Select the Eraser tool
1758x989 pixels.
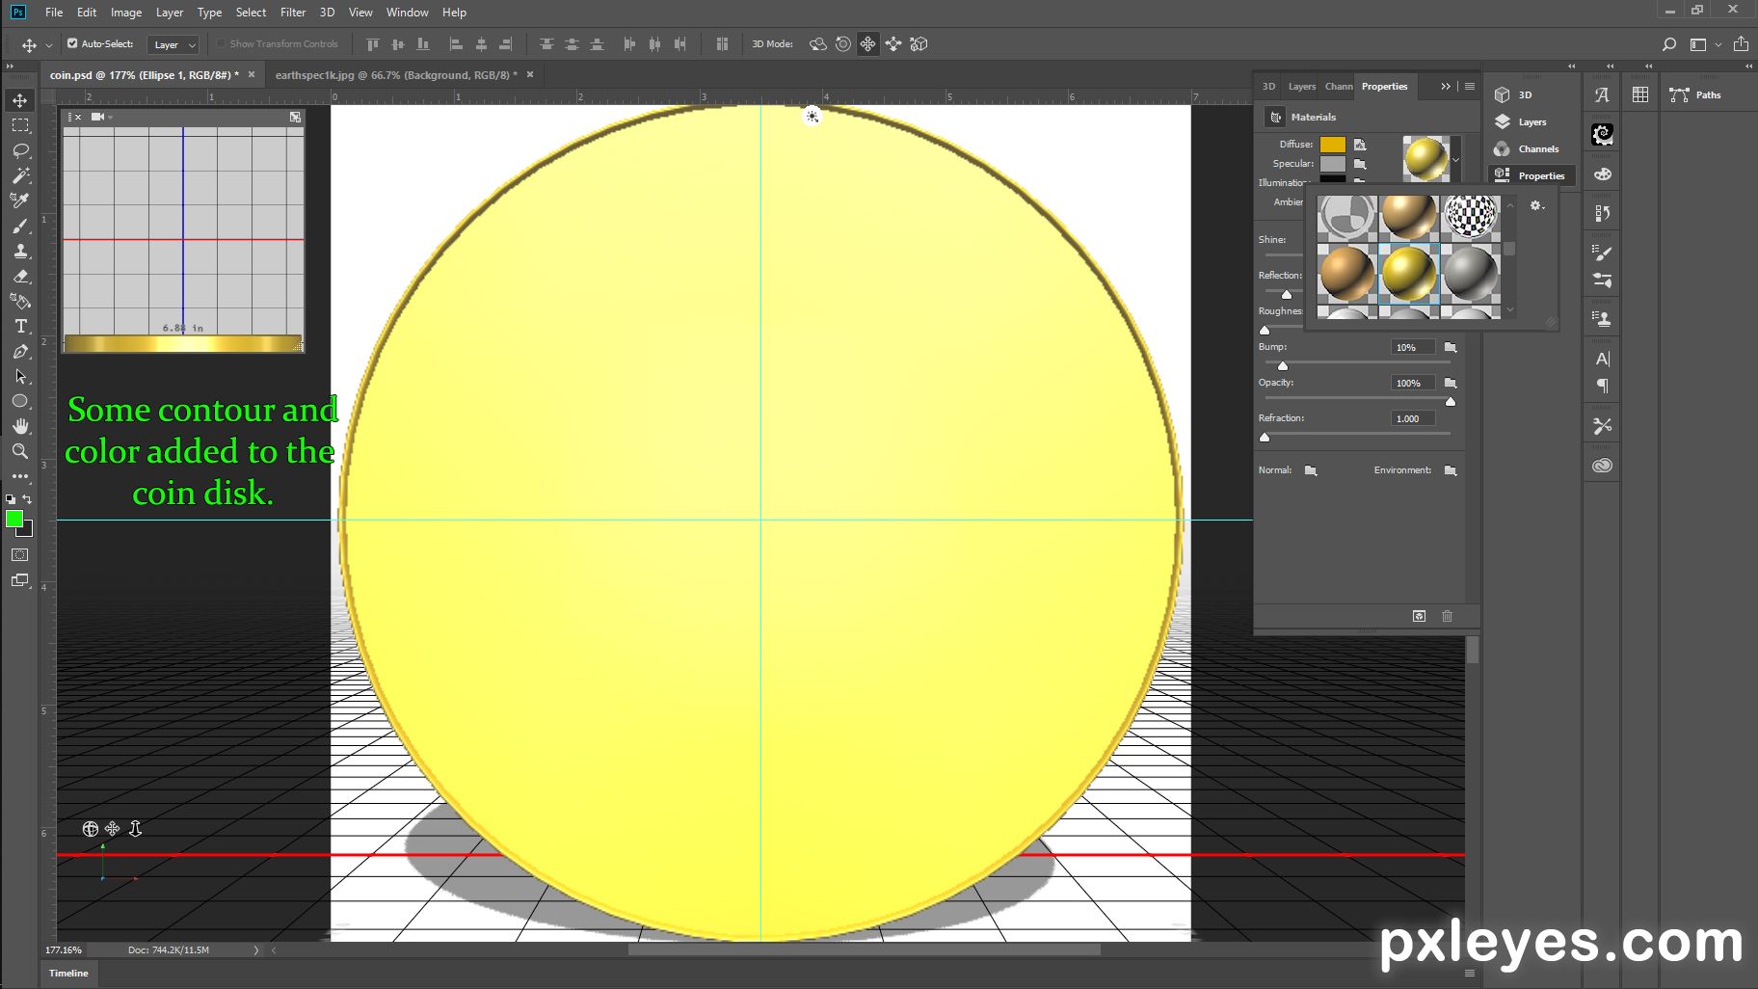pyautogui.click(x=20, y=276)
